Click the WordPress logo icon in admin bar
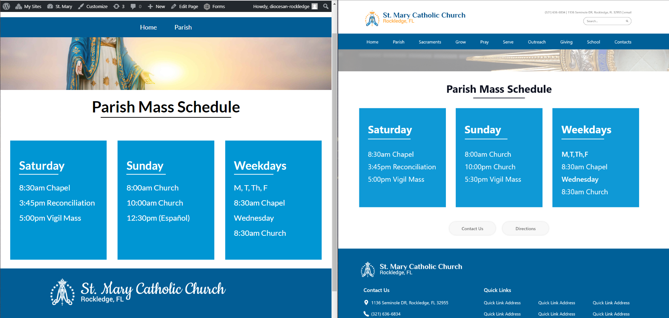This screenshot has width=669, height=318. (6, 6)
